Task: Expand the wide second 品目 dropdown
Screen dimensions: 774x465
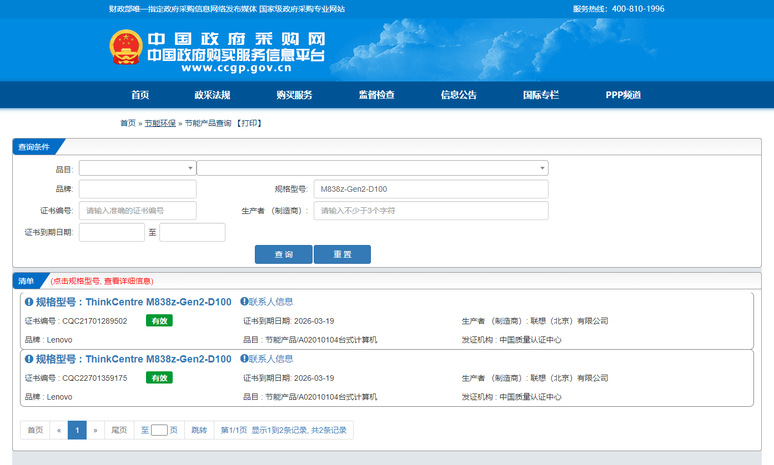Action: coord(373,168)
